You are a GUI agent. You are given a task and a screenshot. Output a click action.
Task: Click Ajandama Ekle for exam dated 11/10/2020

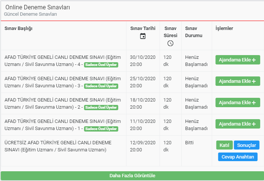tap(238, 124)
